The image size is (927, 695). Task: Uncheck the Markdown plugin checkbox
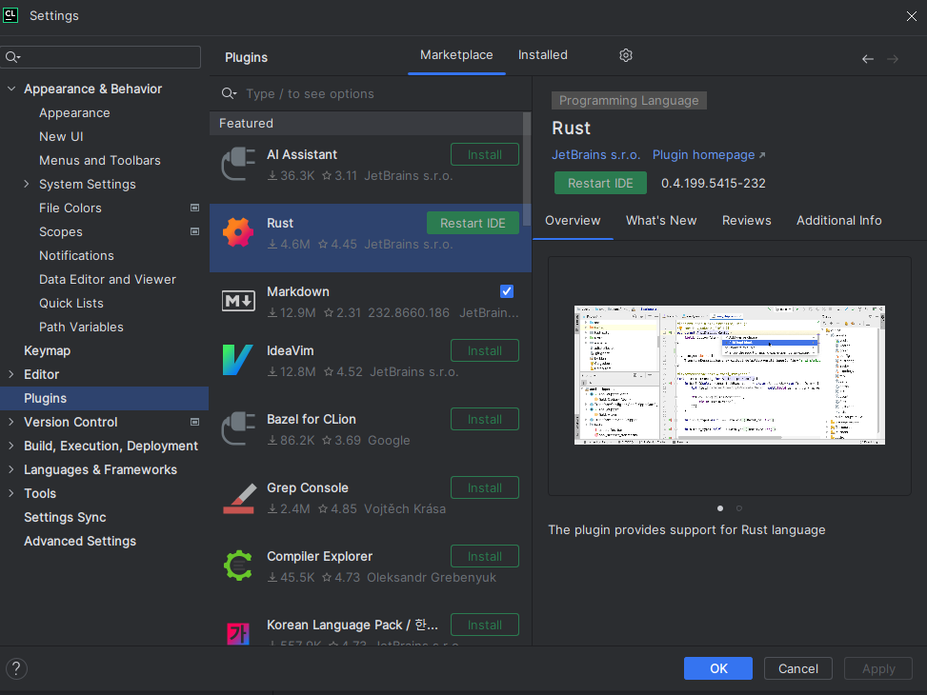point(507,290)
